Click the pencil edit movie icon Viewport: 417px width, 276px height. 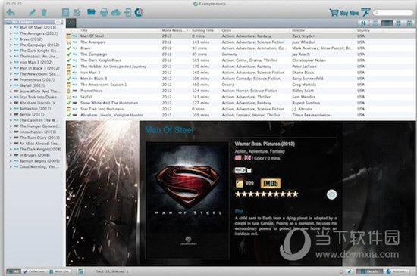pos(32,12)
